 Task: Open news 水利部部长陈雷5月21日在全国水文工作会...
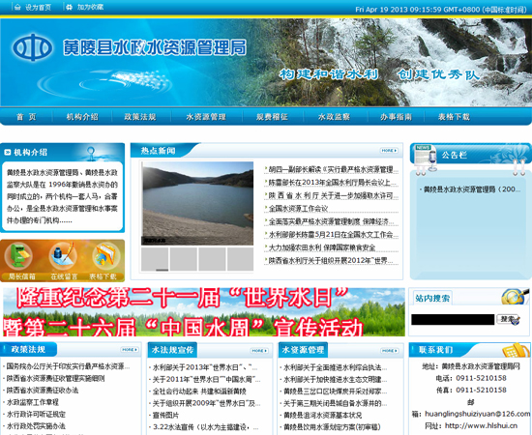click(x=333, y=235)
